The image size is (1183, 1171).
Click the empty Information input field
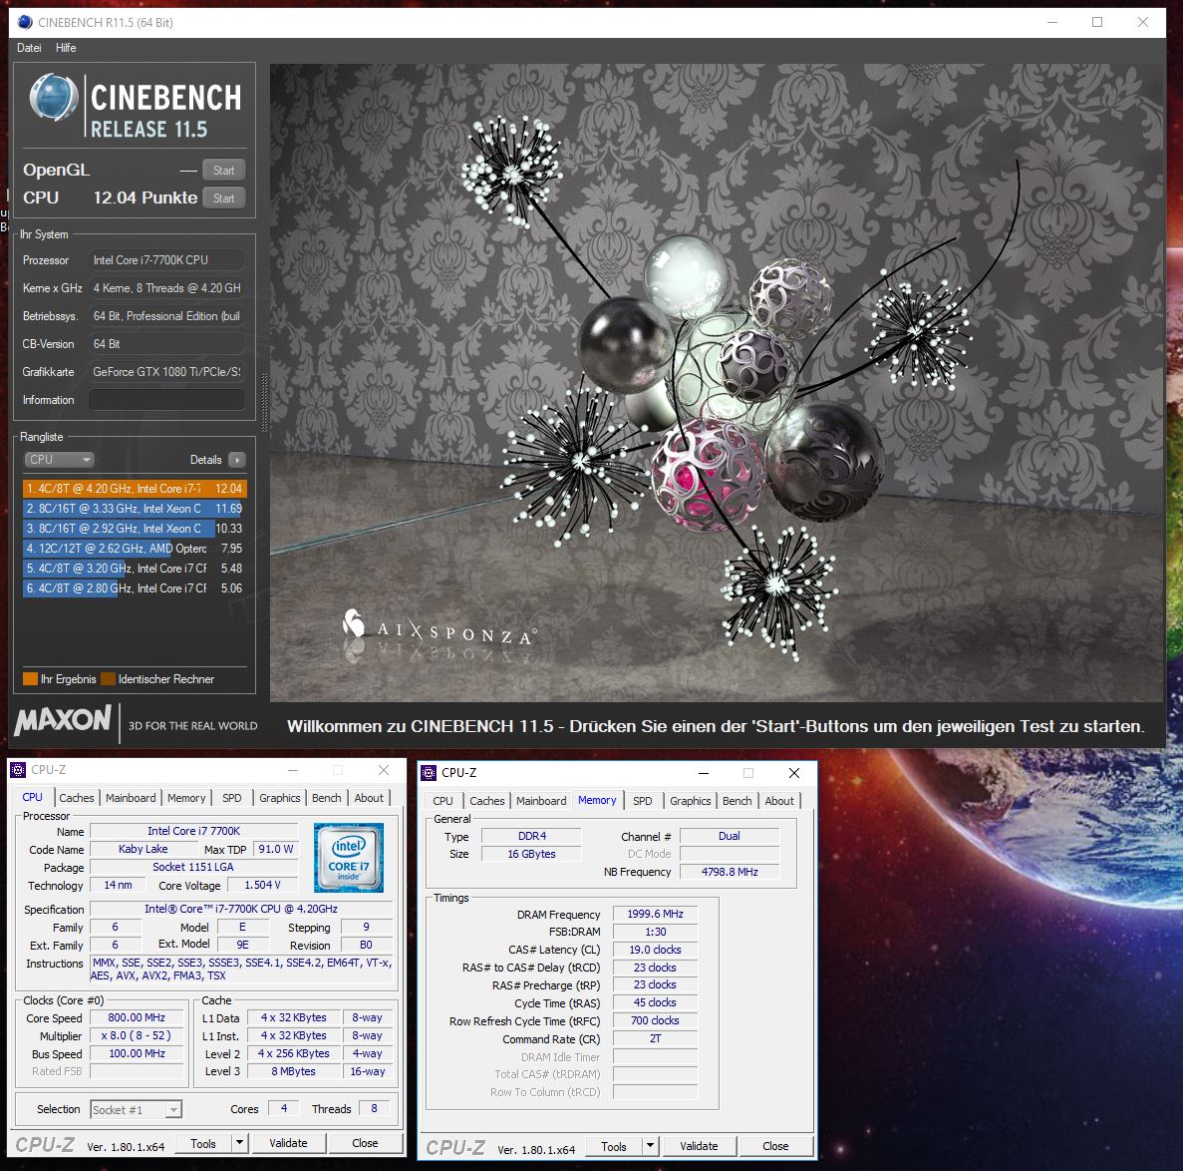pos(166,399)
